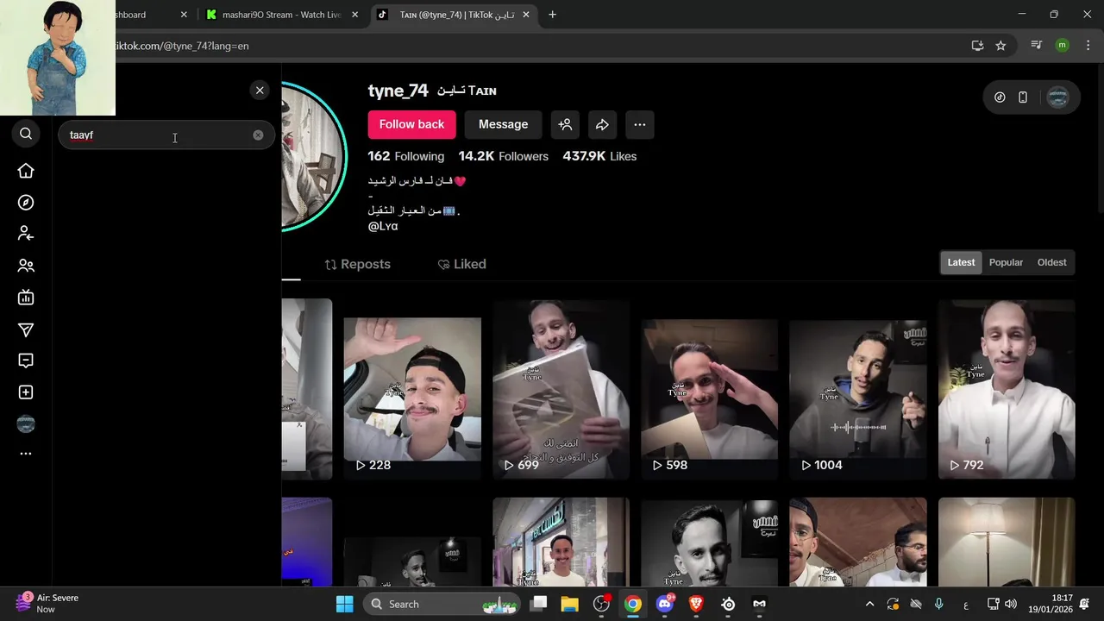Open the video with 792 views
This screenshot has width=1104, height=621.
1007,389
